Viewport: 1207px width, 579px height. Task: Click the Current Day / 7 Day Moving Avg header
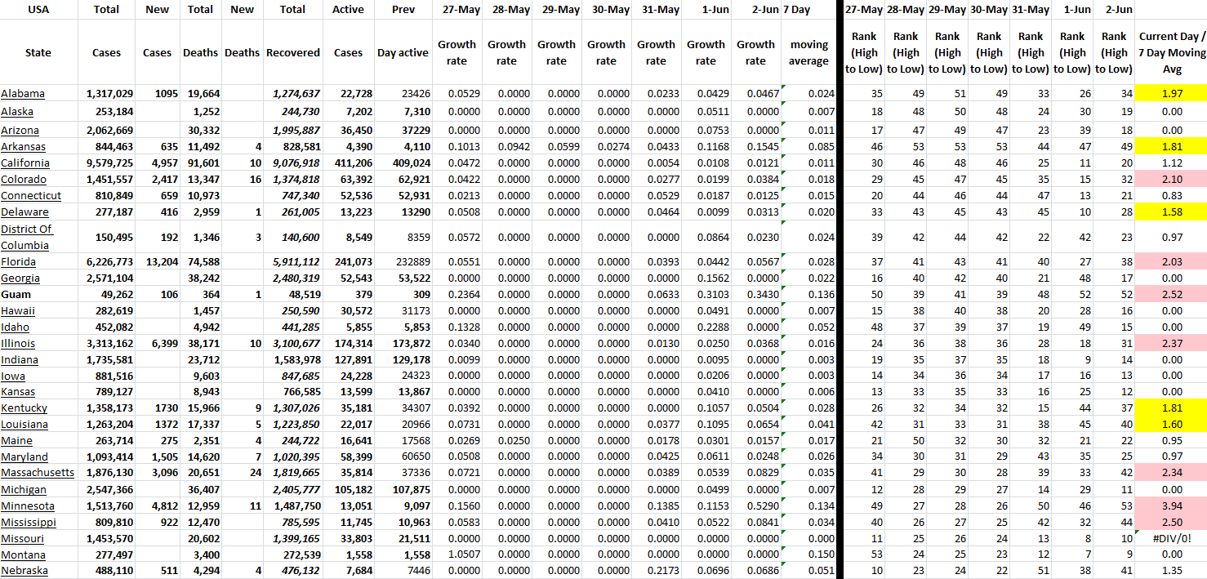click(x=1171, y=53)
